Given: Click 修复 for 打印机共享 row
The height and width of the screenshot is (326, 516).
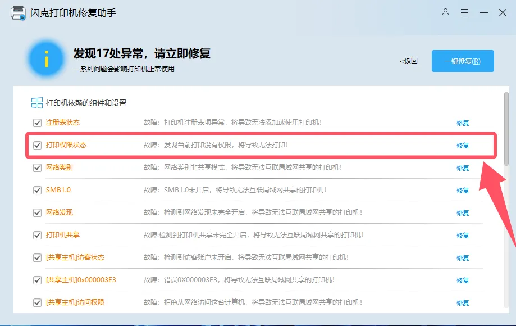Looking at the screenshot, I should click(463, 235).
